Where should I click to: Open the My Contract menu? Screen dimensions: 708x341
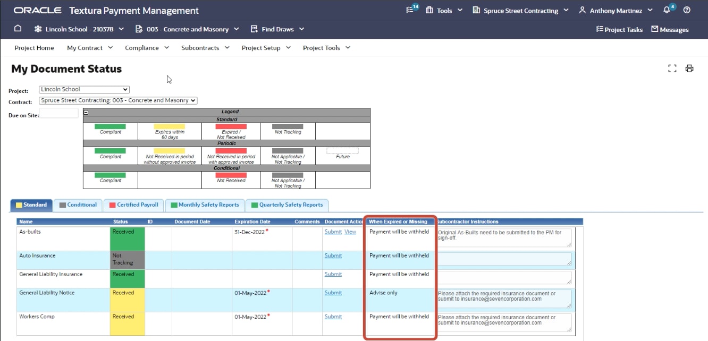pyautogui.click(x=90, y=48)
